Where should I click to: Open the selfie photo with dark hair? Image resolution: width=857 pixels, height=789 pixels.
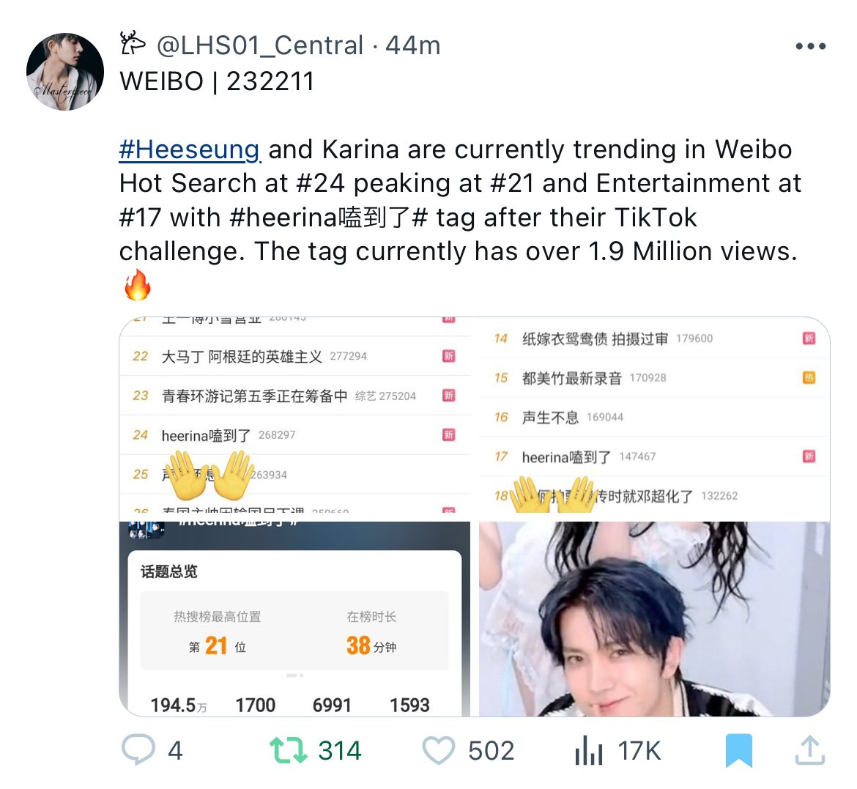[655, 619]
